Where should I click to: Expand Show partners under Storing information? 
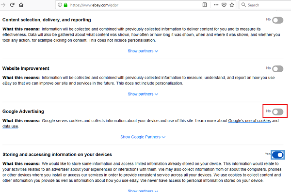point(143,191)
